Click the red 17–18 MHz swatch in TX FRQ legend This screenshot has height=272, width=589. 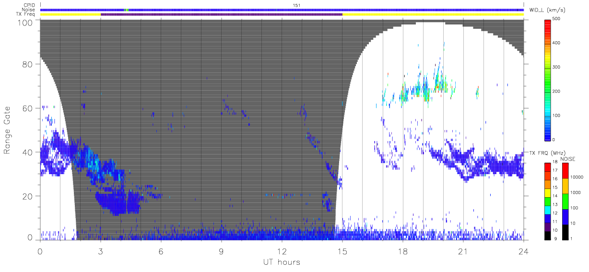pos(547,166)
